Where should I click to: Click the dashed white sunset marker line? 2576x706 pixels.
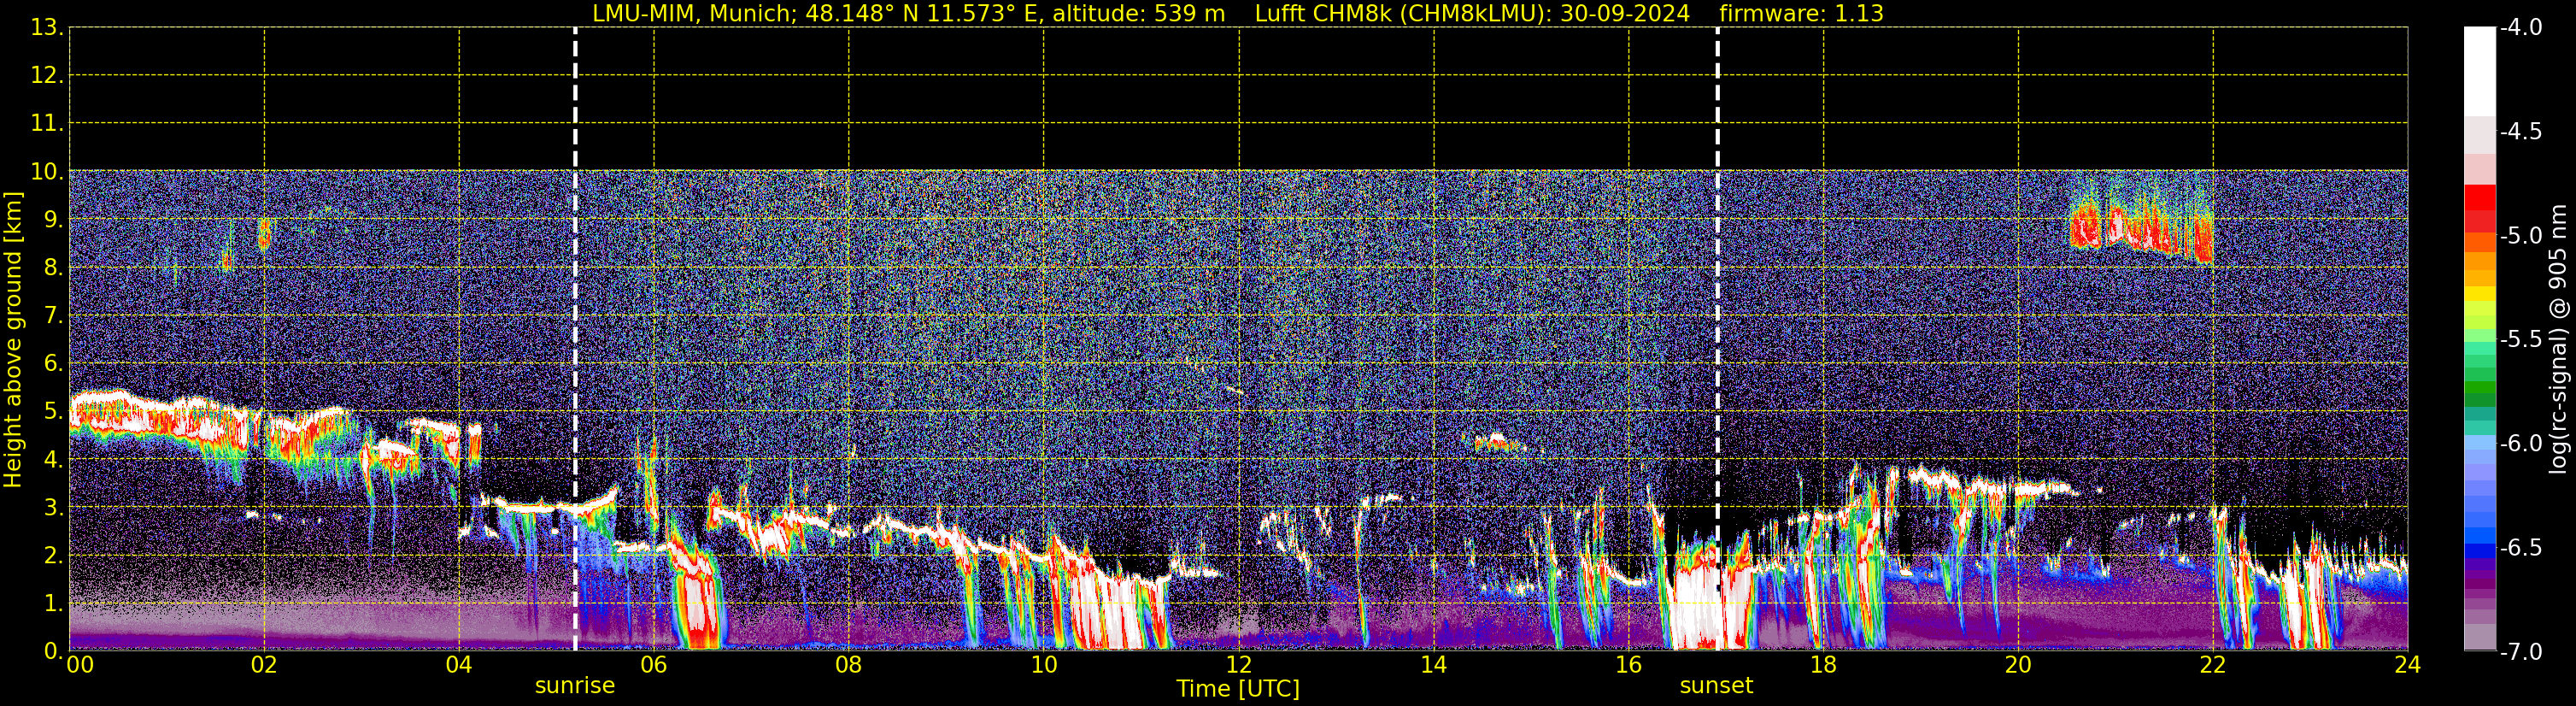point(1718,339)
